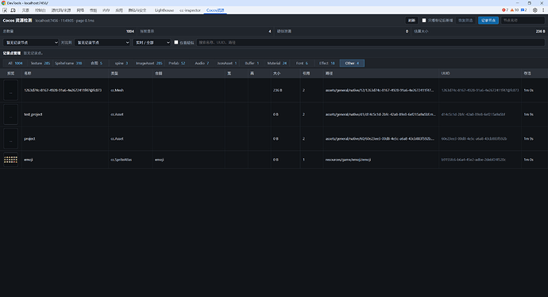This screenshot has width=548, height=297.
Task: Click the test_project row preview placeholder
Action: tap(10, 114)
